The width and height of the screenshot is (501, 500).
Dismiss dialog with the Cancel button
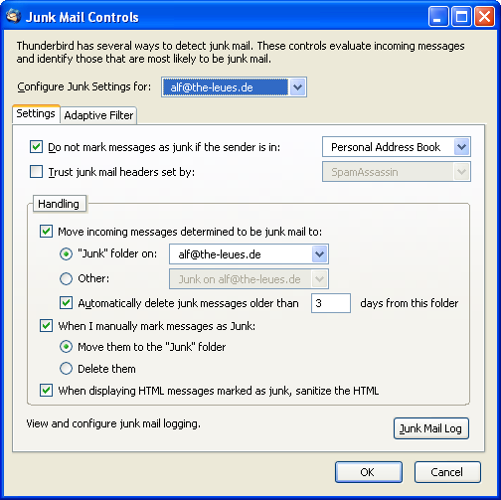pyautogui.click(x=447, y=472)
